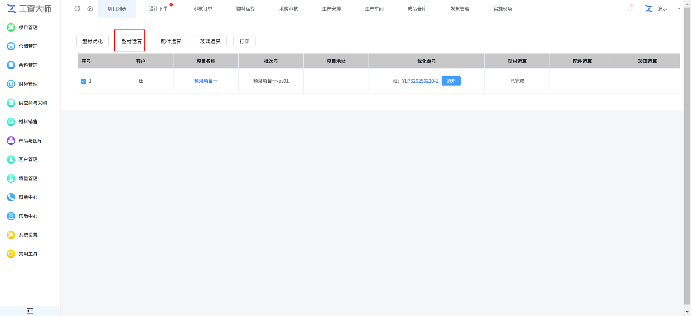Open the 预录项目一 project link
The height and width of the screenshot is (316, 691).
pos(206,81)
